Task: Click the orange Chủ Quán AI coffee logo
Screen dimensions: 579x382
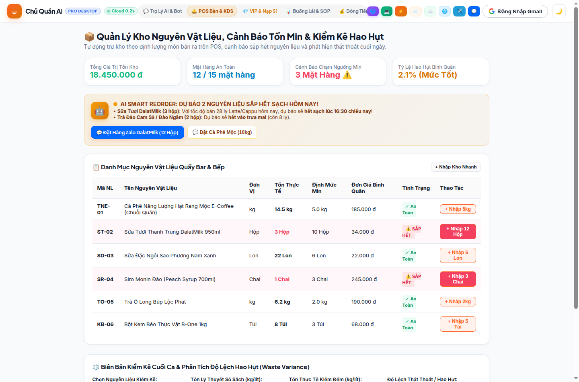Action: point(14,11)
